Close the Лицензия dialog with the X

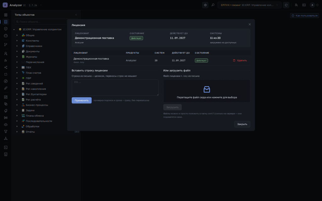pos(249,24)
